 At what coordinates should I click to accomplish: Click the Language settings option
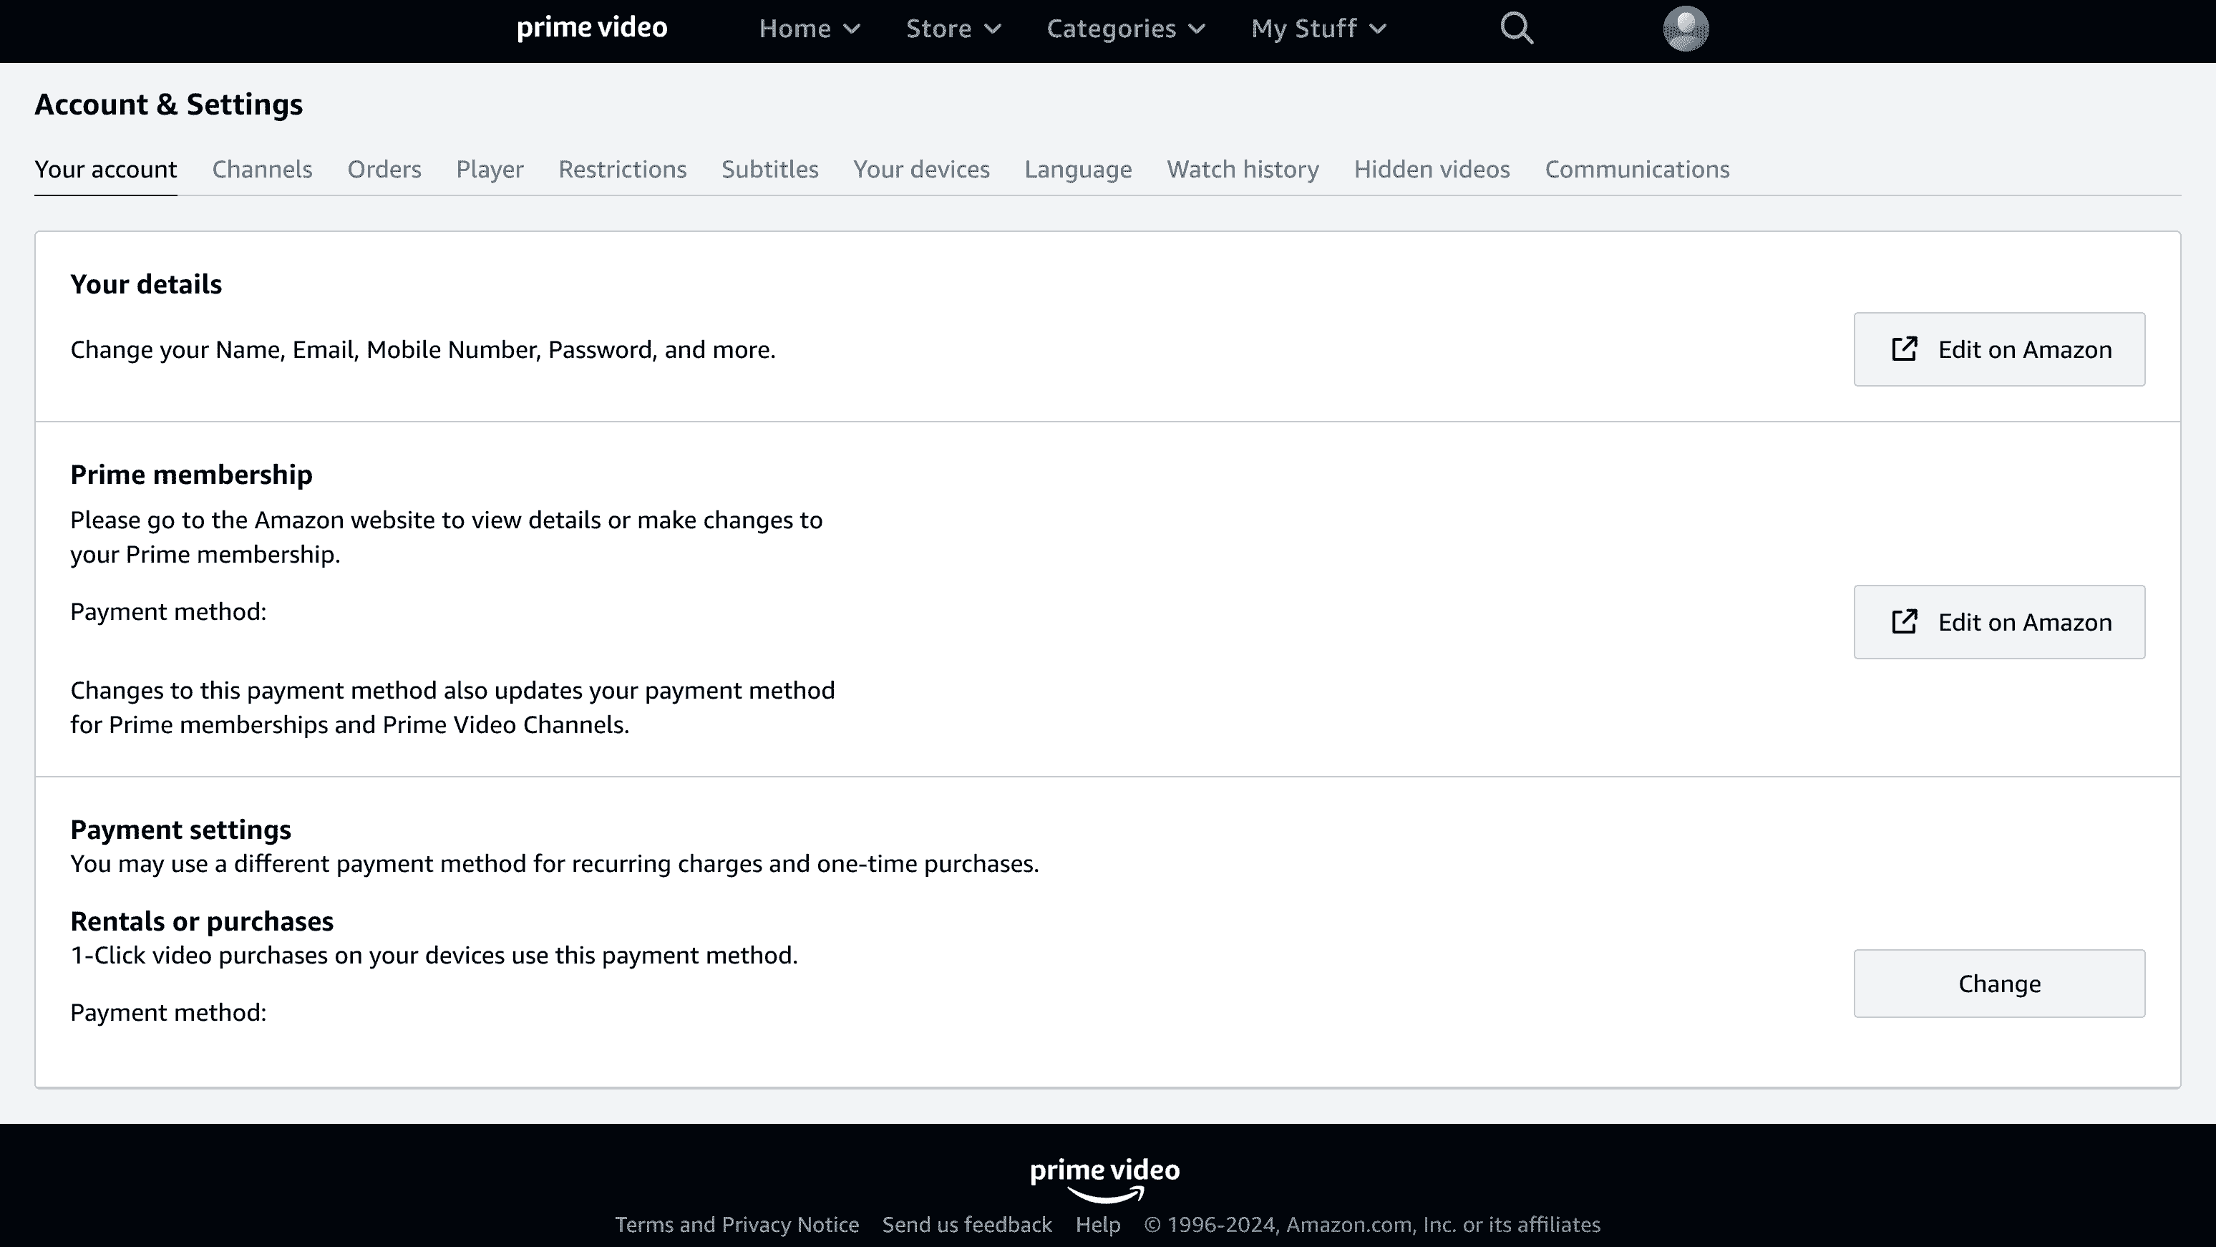click(x=1077, y=169)
